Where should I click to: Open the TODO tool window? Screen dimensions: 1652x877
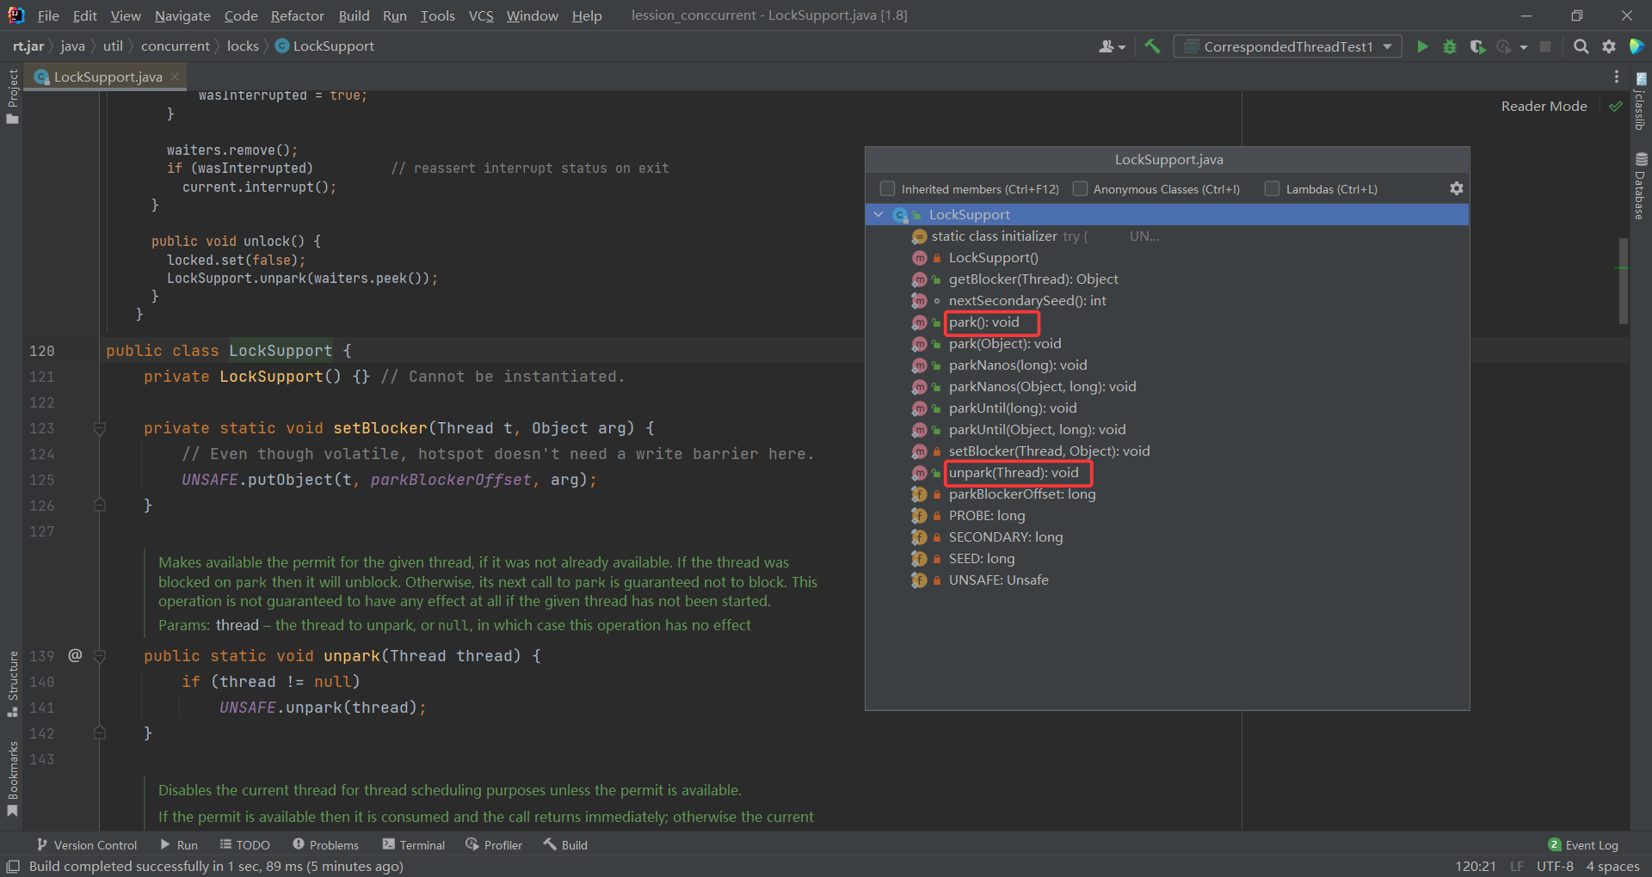[245, 845]
